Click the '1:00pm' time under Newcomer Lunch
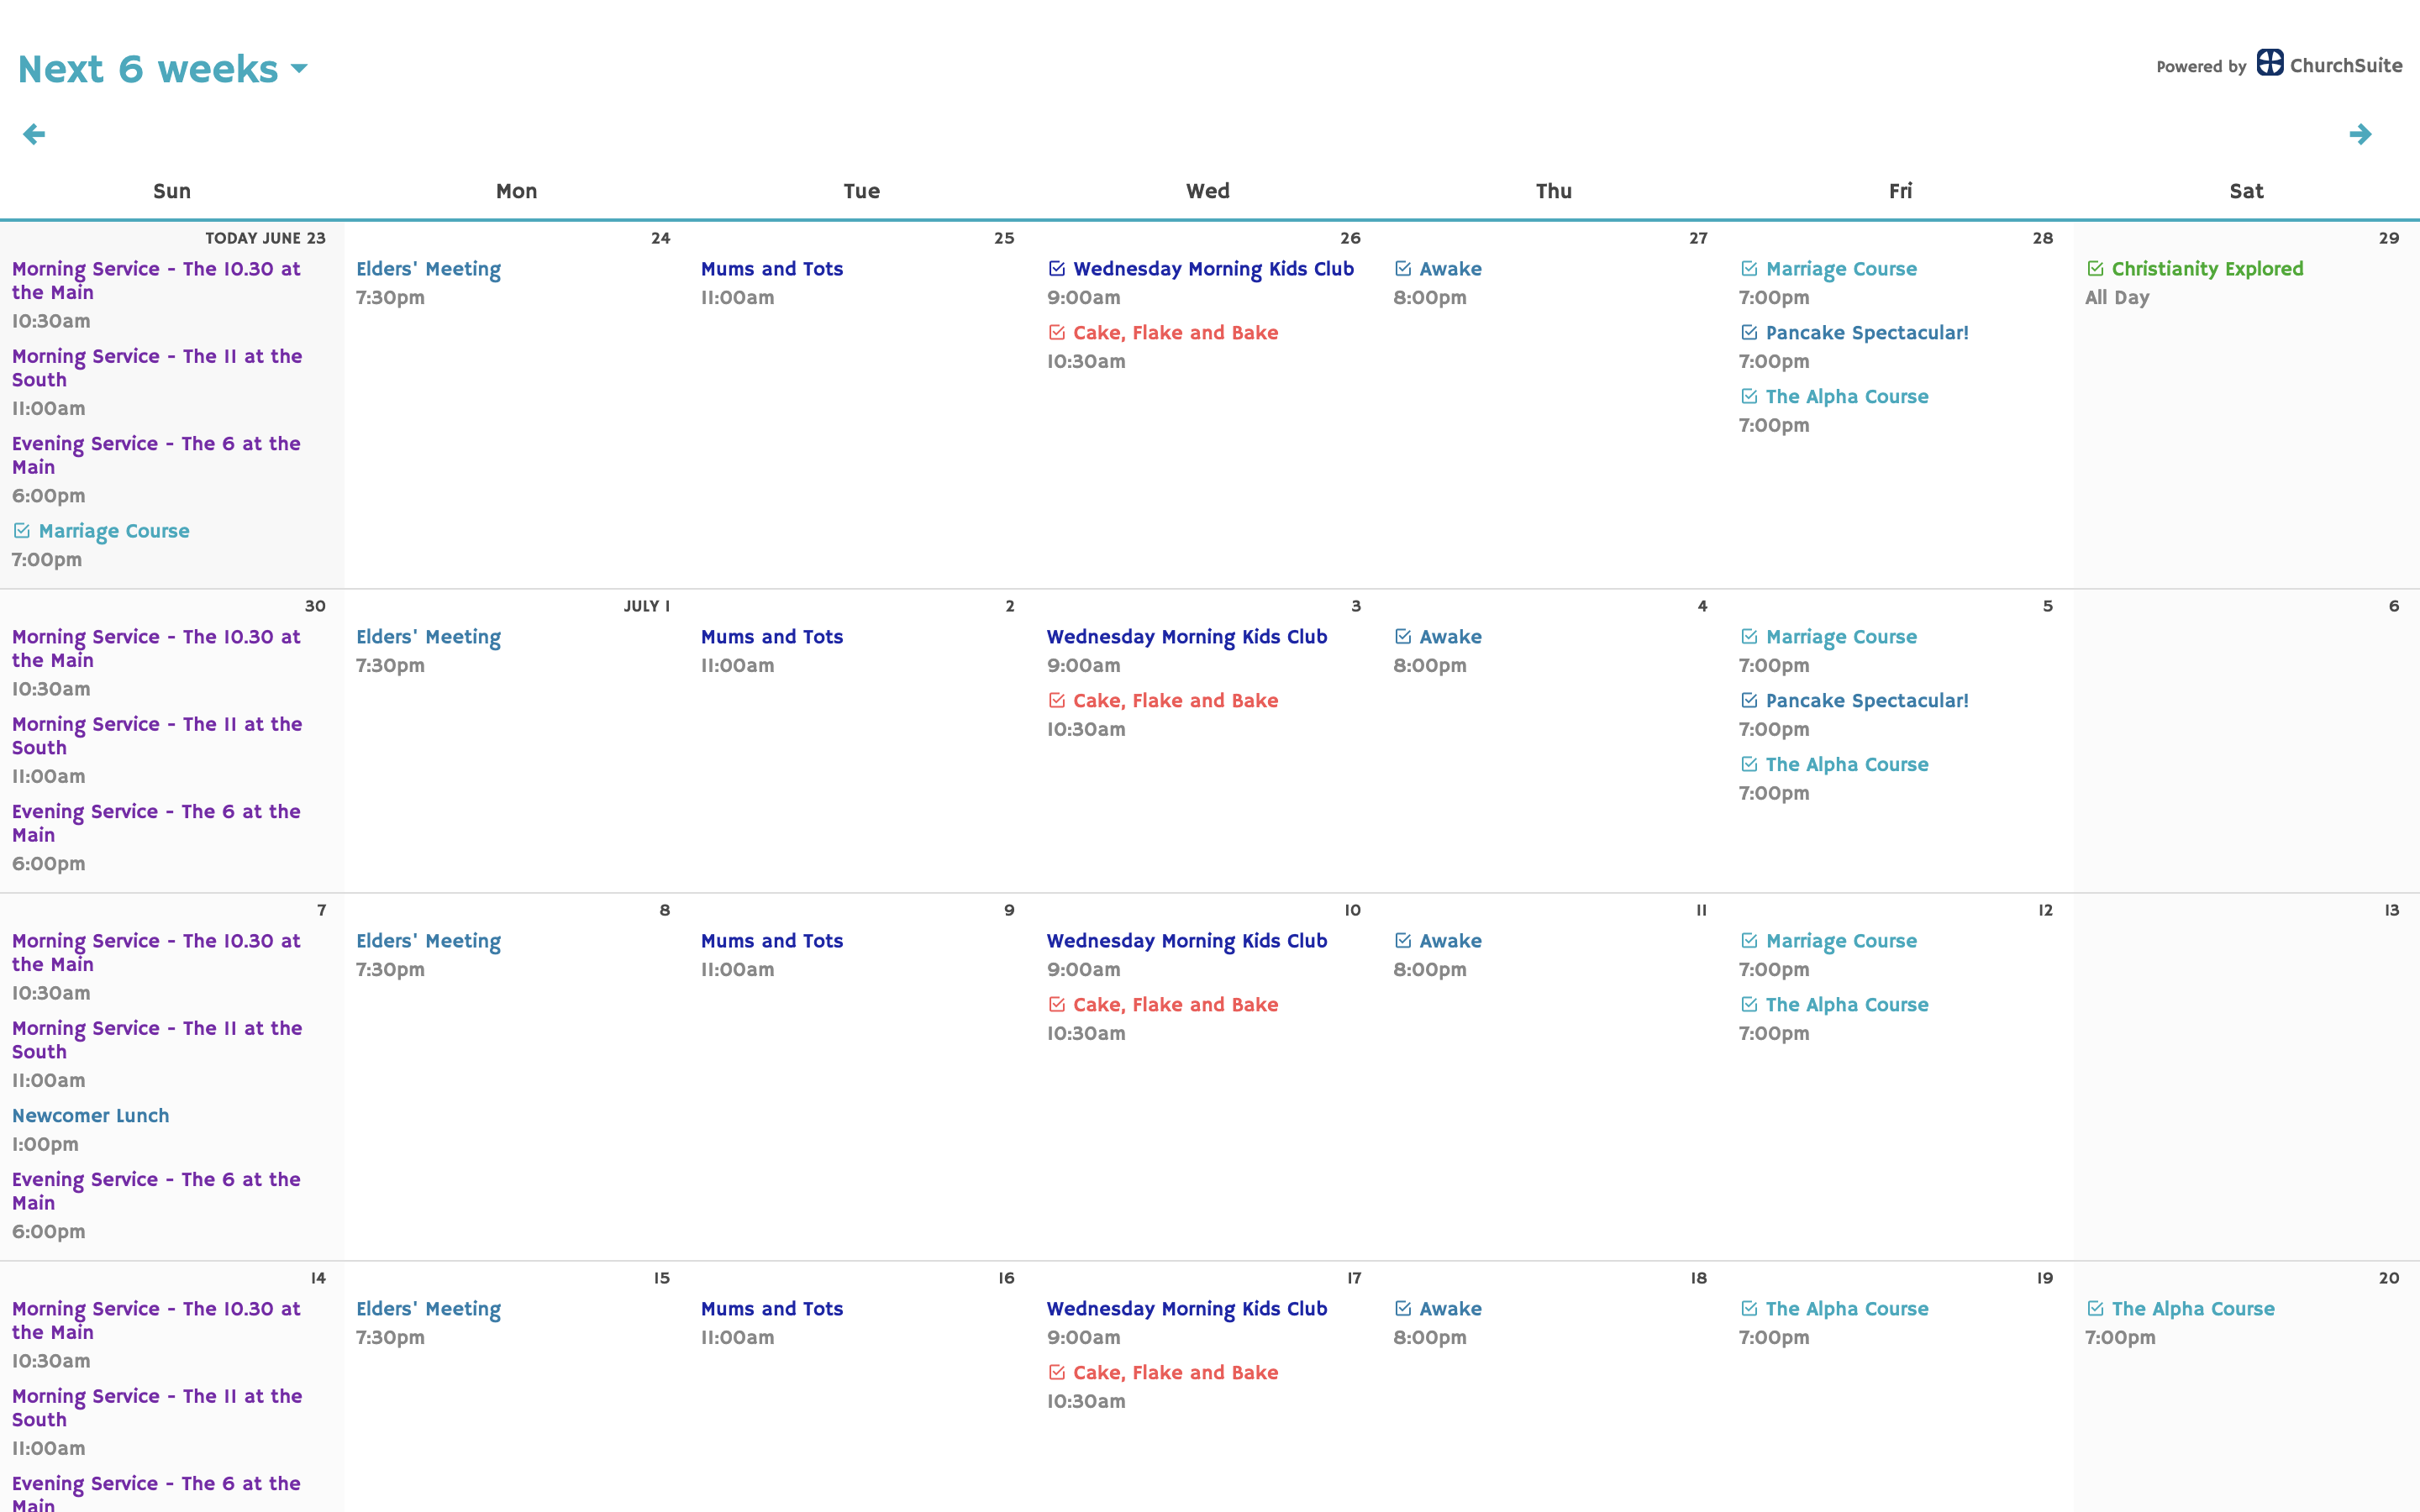 [x=45, y=1145]
